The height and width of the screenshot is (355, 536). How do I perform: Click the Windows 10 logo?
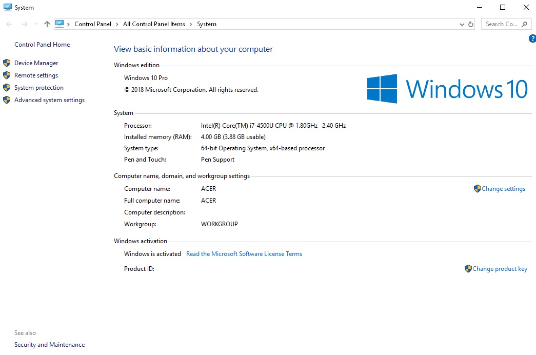[447, 89]
